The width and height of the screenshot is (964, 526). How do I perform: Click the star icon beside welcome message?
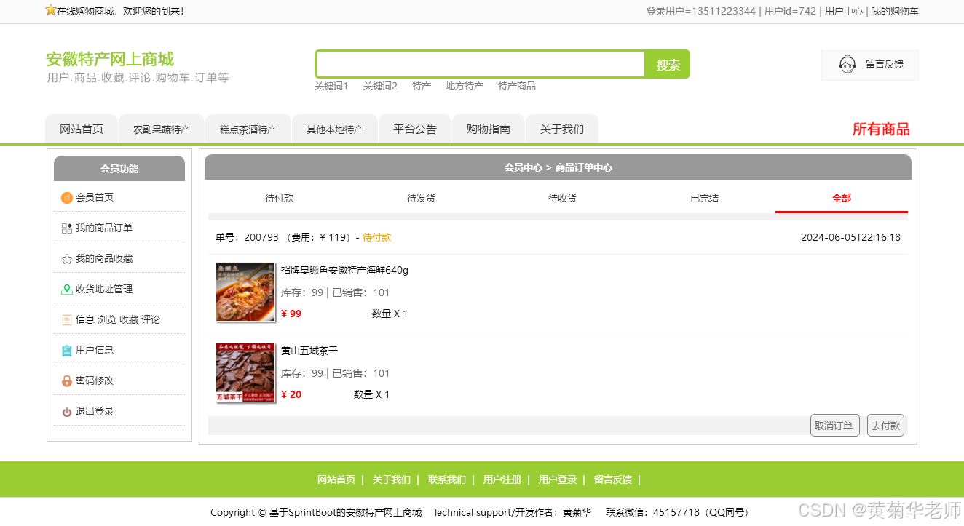coord(51,10)
